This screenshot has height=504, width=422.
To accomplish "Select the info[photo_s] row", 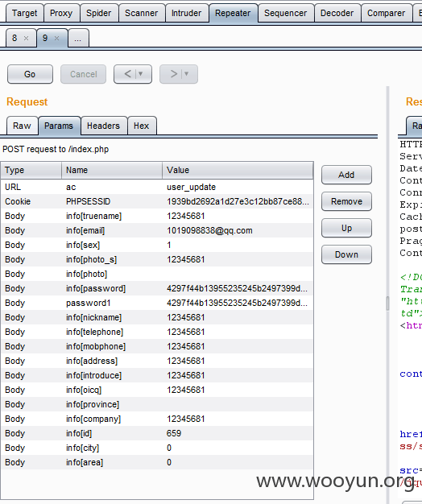I will [x=157, y=259].
